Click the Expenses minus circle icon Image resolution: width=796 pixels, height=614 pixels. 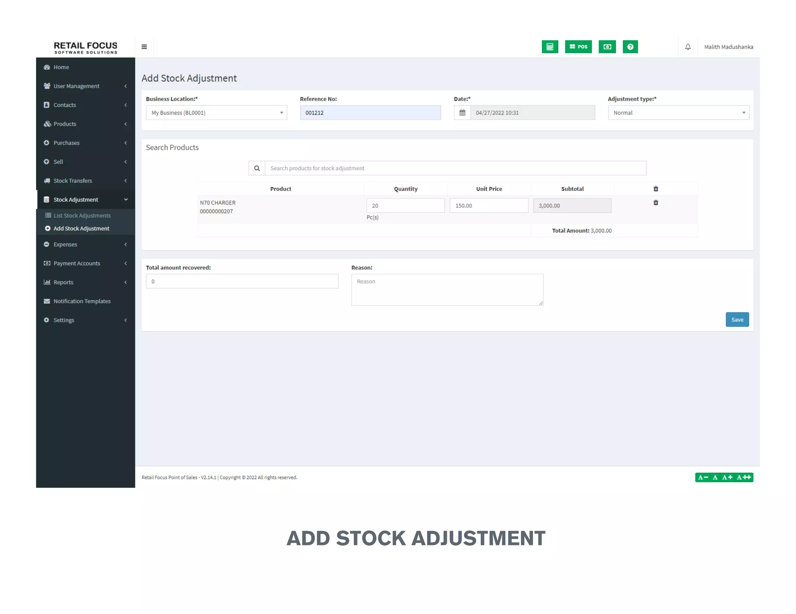tap(47, 245)
